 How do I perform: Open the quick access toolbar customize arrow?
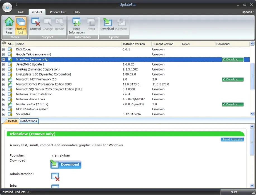pyautogui.click(x=16, y=4)
